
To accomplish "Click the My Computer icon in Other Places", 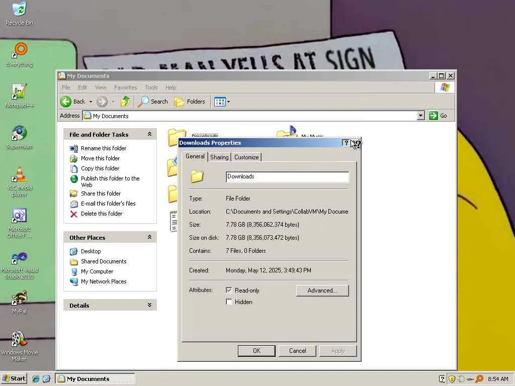I will coord(74,272).
